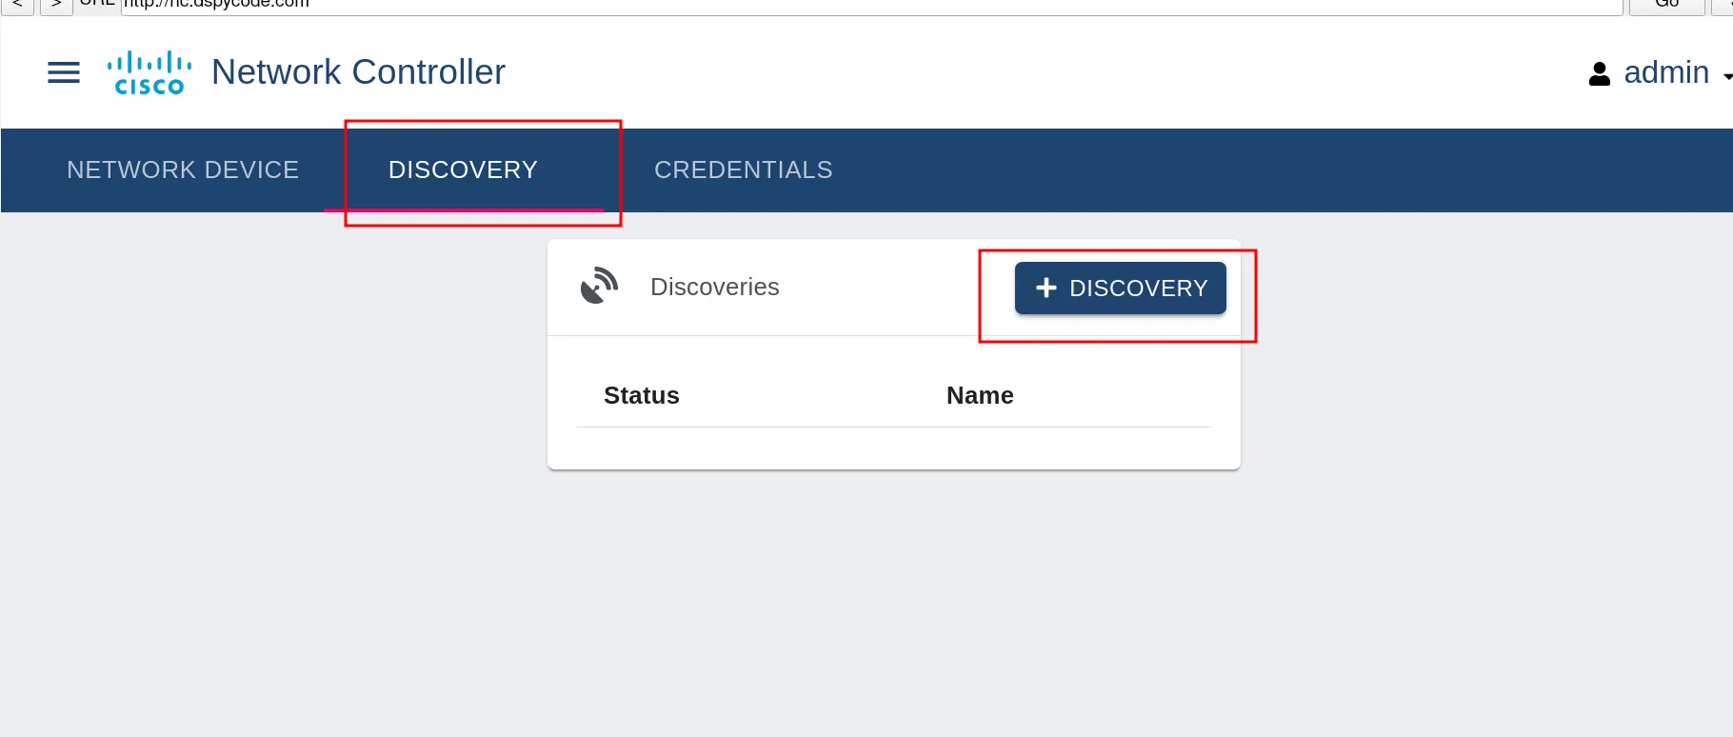Open the hamburger navigation menu

pyautogui.click(x=64, y=72)
